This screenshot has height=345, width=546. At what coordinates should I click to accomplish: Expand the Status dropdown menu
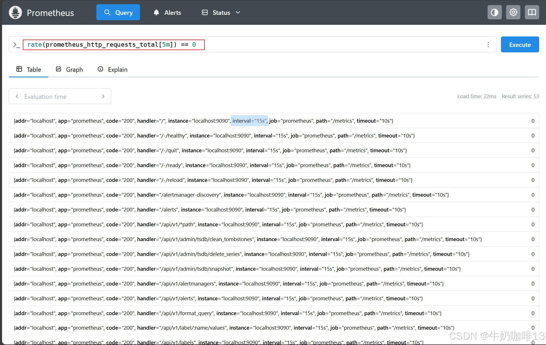[x=221, y=13]
